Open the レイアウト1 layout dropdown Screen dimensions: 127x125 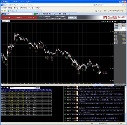click(72, 17)
